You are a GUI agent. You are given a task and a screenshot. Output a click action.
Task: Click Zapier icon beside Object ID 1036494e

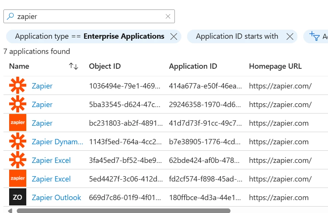click(18, 85)
